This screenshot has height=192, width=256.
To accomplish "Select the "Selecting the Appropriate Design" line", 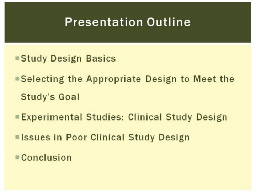I will click(x=128, y=79).
